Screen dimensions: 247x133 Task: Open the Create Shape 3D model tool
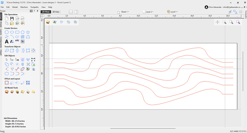coord(6,92)
